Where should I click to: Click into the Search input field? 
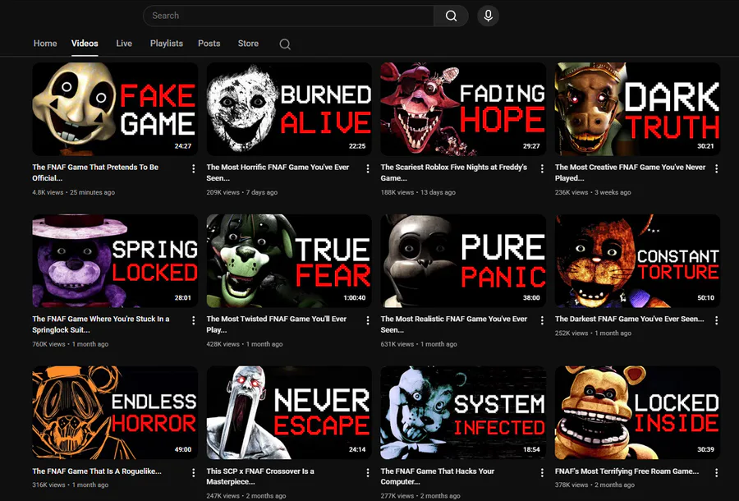click(288, 16)
